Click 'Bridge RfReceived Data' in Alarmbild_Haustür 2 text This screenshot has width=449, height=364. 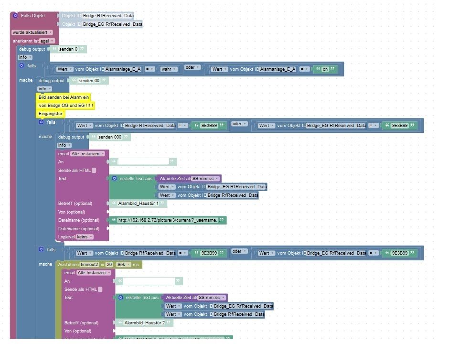click(239, 314)
